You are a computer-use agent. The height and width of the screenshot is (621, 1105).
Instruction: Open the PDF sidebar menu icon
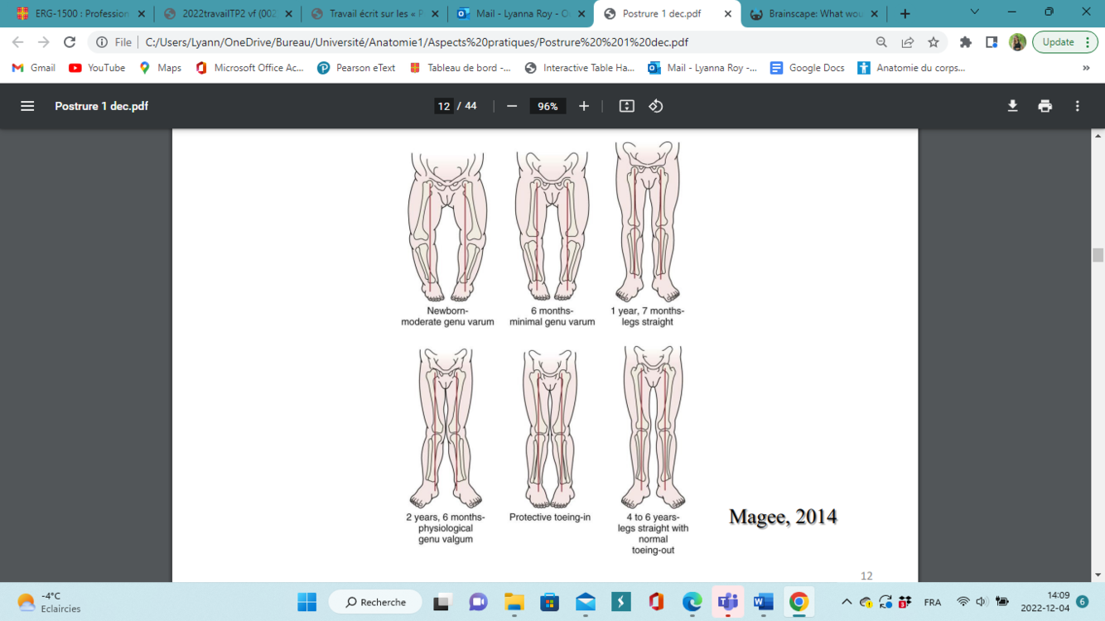click(x=27, y=106)
